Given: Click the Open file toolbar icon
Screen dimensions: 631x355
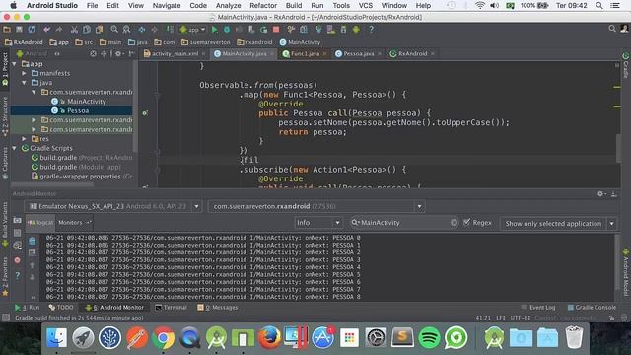Looking at the screenshot, I should [7, 30].
